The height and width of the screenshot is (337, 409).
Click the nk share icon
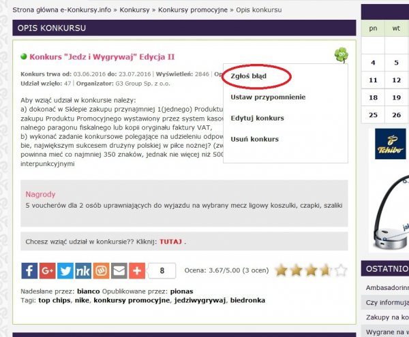83,270
